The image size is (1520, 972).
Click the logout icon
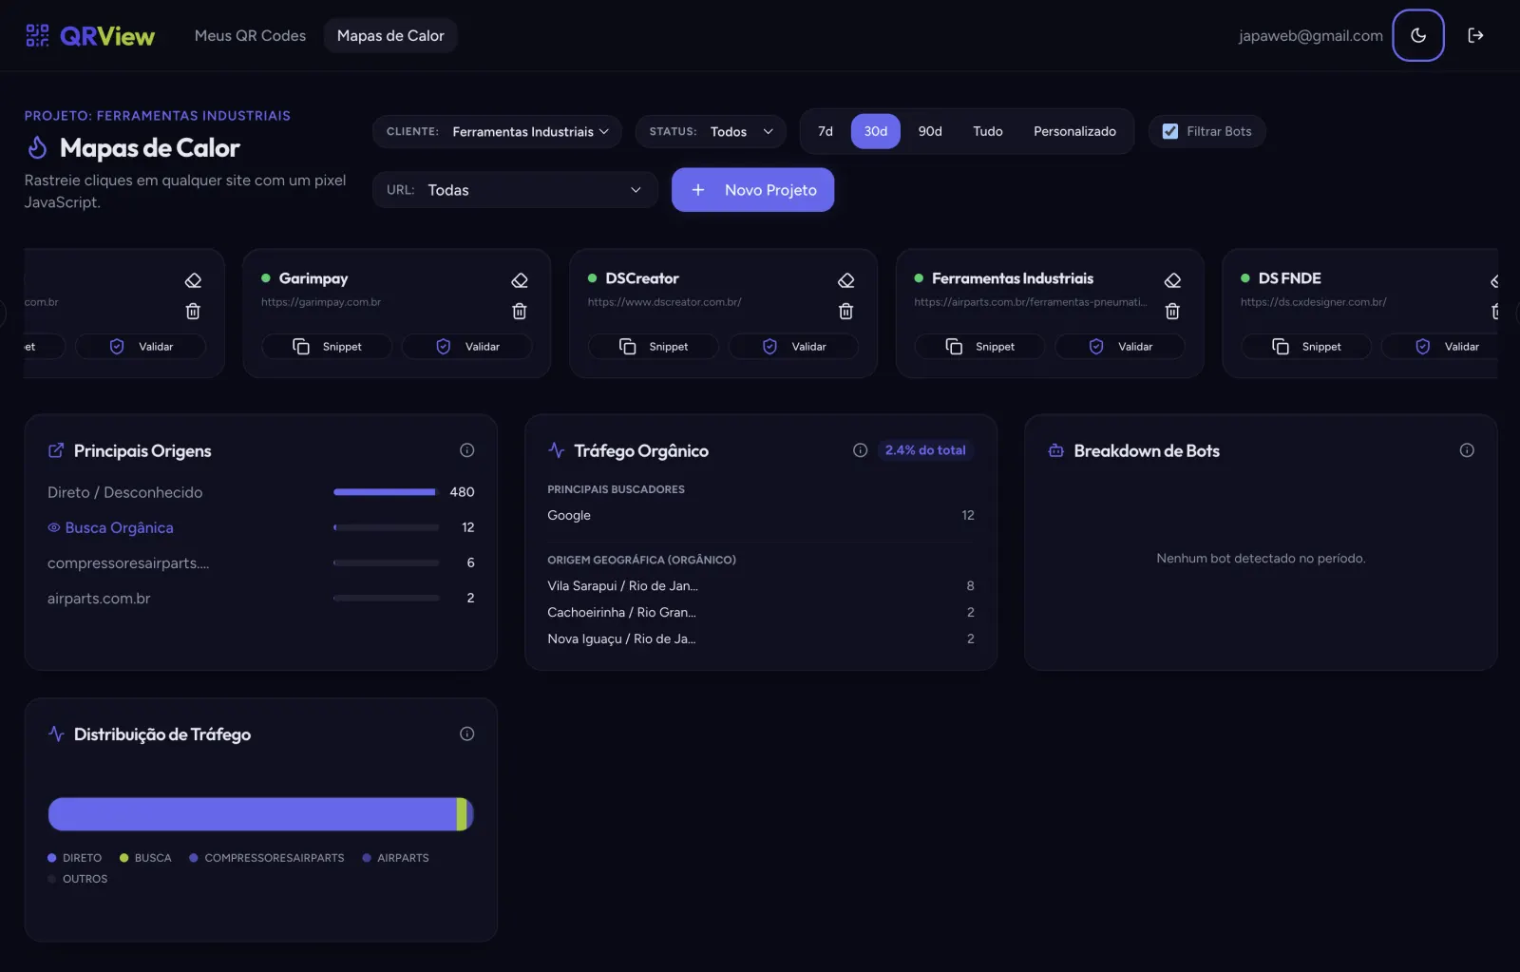[1475, 35]
